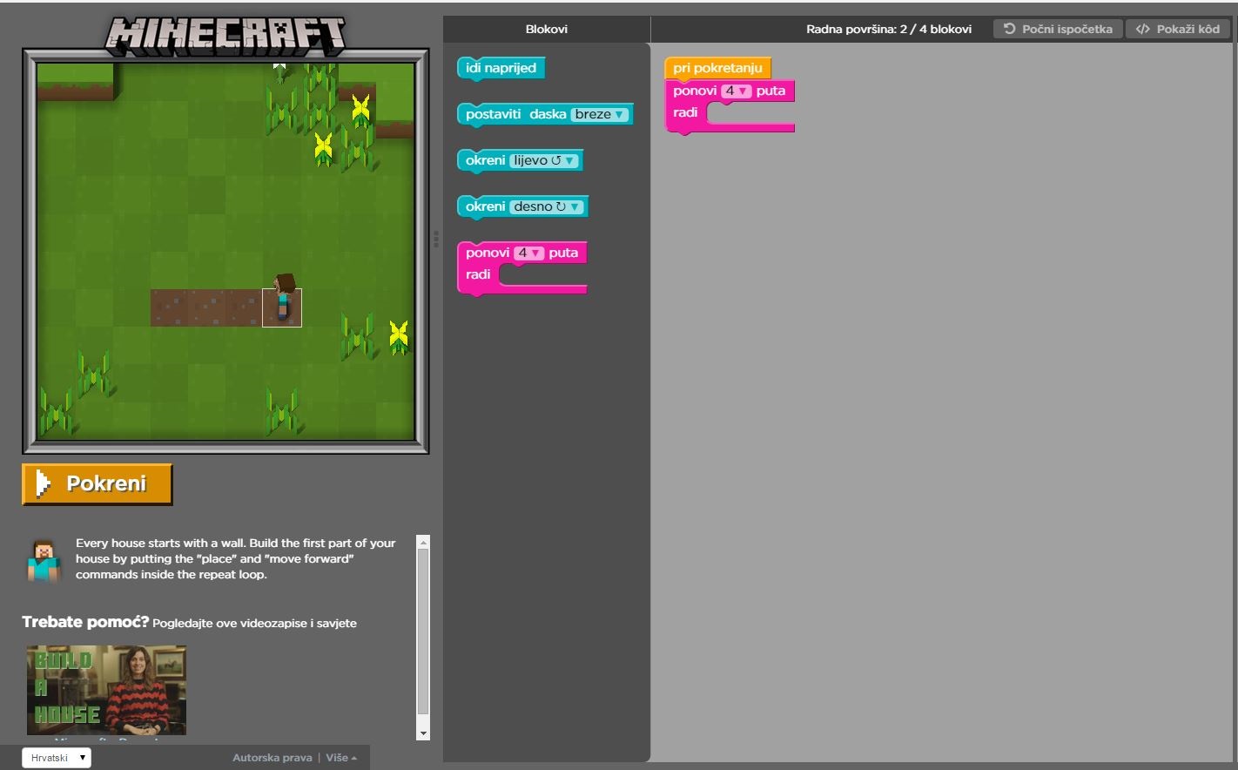Image resolution: width=1238 pixels, height=770 pixels.
Task: Open the Autorska prava link
Action: pos(272,758)
